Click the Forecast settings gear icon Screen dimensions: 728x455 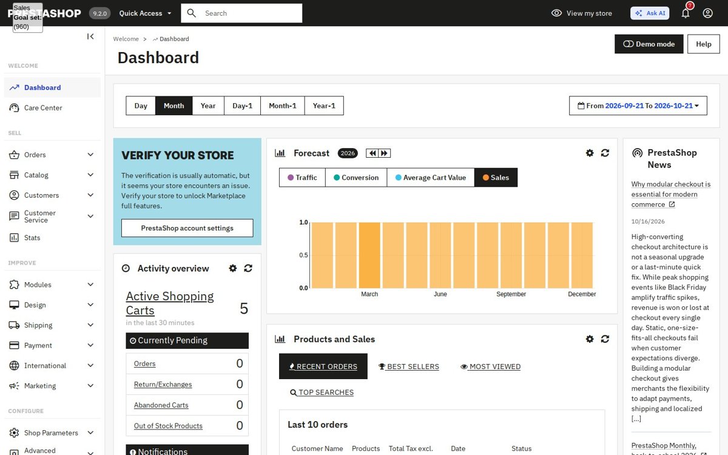point(590,153)
